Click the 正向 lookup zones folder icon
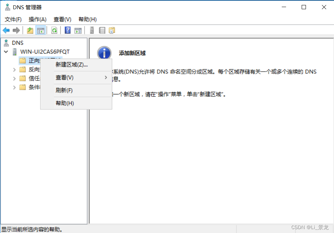The image size is (334, 233). click(x=23, y=61)
